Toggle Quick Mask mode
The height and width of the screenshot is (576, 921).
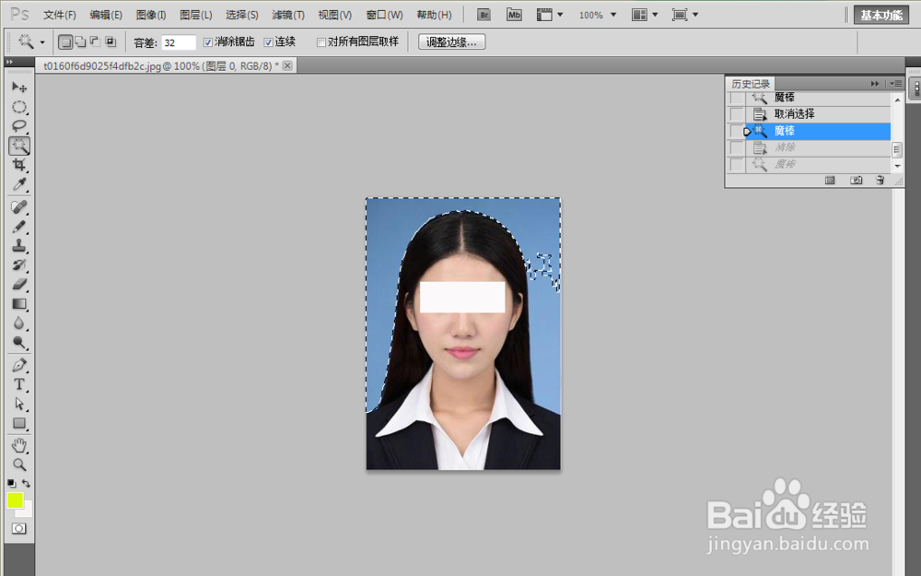point(18,528)
